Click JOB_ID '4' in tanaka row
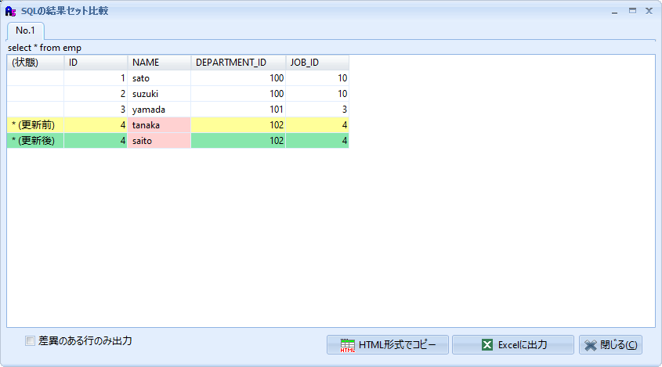The width and height of the screenshot is (662, 367). (317, 125)
